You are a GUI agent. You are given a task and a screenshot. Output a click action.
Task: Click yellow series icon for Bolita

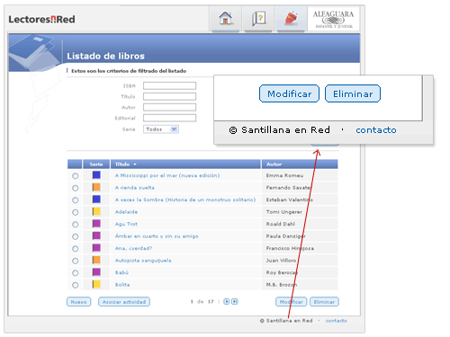coord(96,284)
